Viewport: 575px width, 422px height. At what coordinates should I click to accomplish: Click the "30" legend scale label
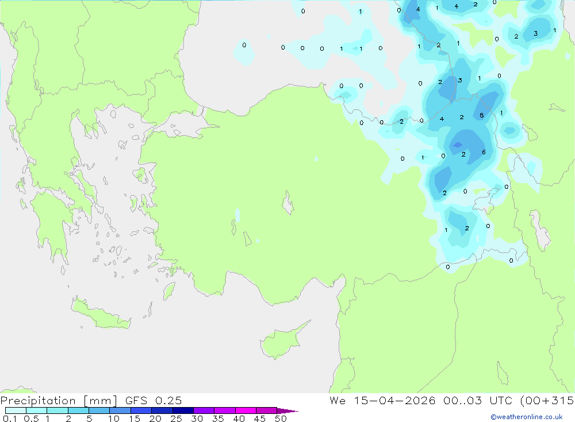(x=197, y=419)
